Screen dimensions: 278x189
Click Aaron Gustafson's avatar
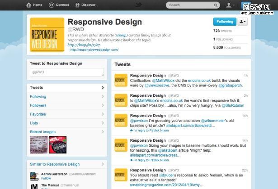33,176
